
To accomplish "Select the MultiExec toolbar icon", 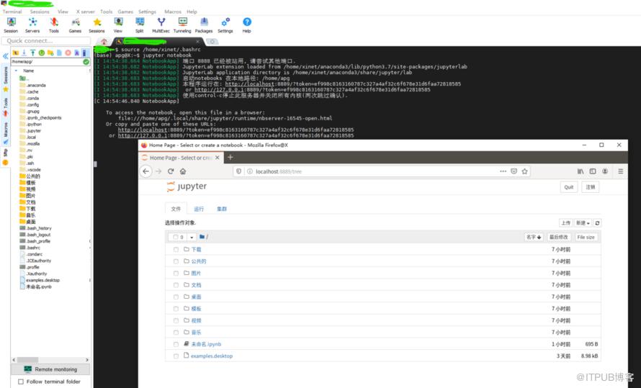I will (161, 25).
